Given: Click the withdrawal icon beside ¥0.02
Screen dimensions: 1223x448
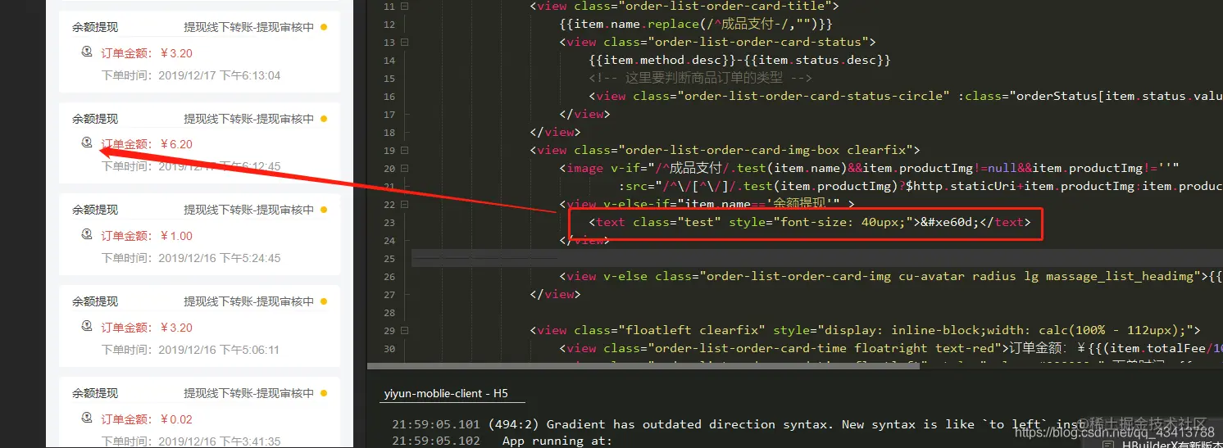Looking at the screenshot, I should 87,419.
